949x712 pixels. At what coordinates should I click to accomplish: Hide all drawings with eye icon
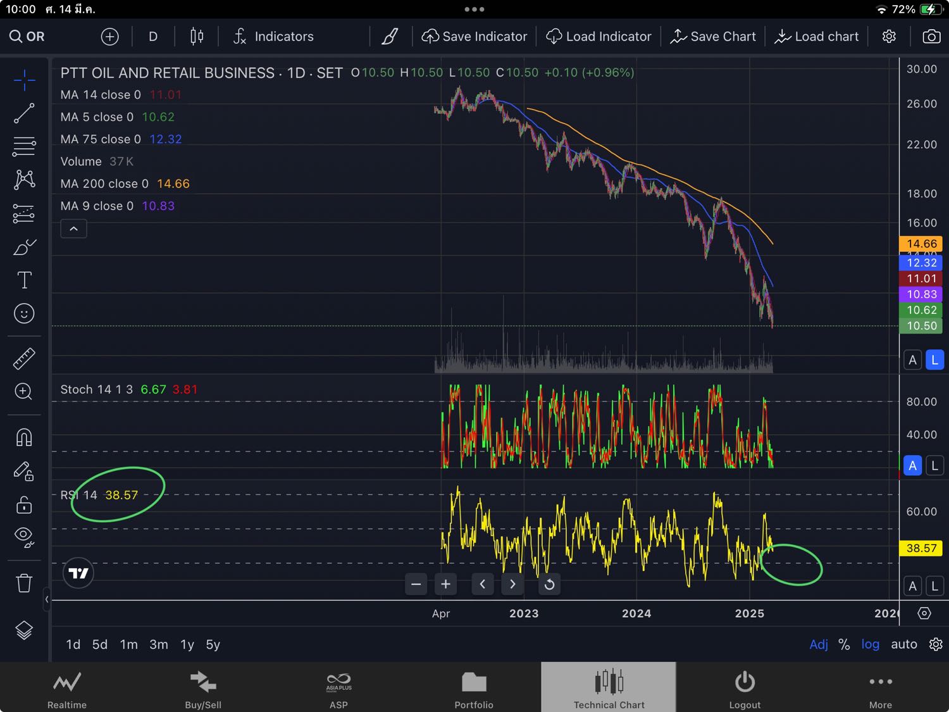[x=24, y=537]
